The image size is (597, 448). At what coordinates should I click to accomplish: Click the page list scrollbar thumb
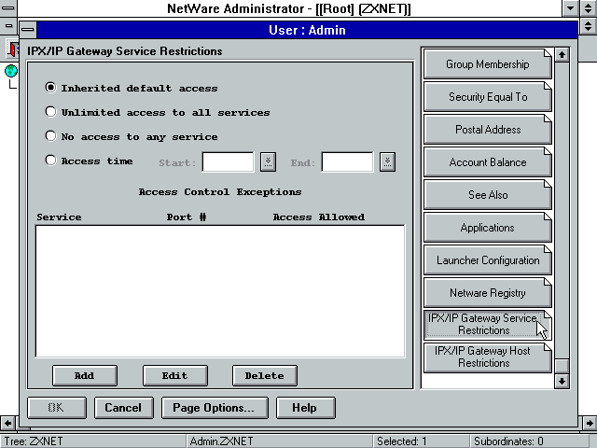point(562,366)
